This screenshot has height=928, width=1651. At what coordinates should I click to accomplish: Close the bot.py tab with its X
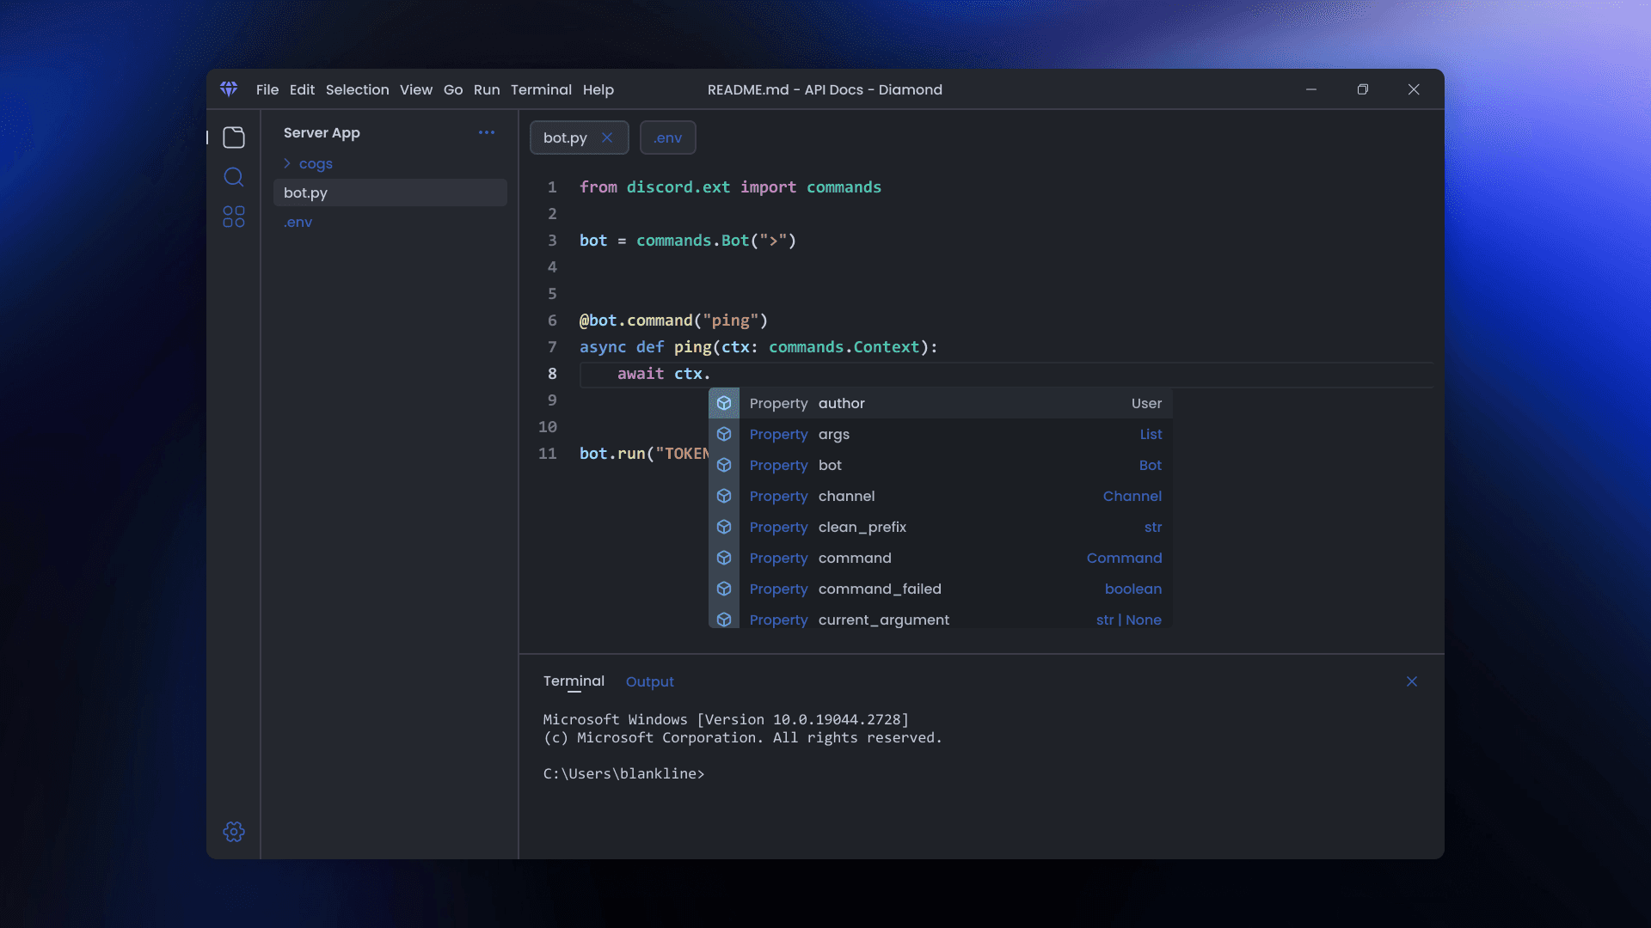coord(607,137)
